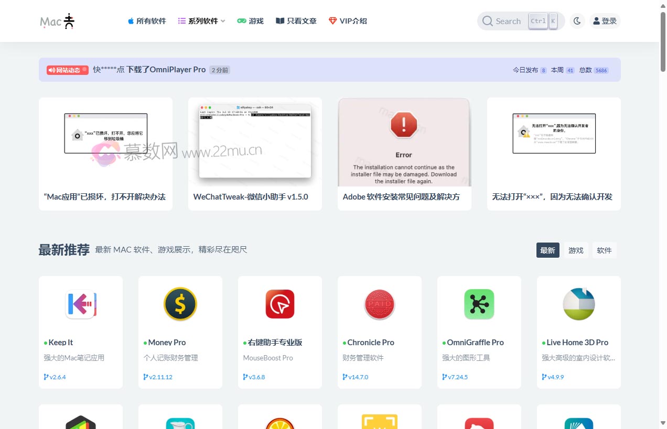Click the 右键助手专业版 red app icon

coord(280,304)
